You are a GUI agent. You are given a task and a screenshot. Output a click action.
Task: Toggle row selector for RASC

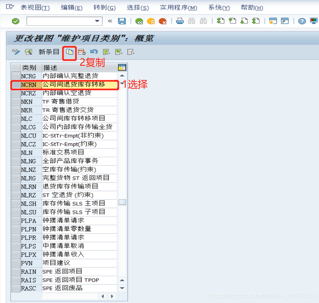pos(16,289)
